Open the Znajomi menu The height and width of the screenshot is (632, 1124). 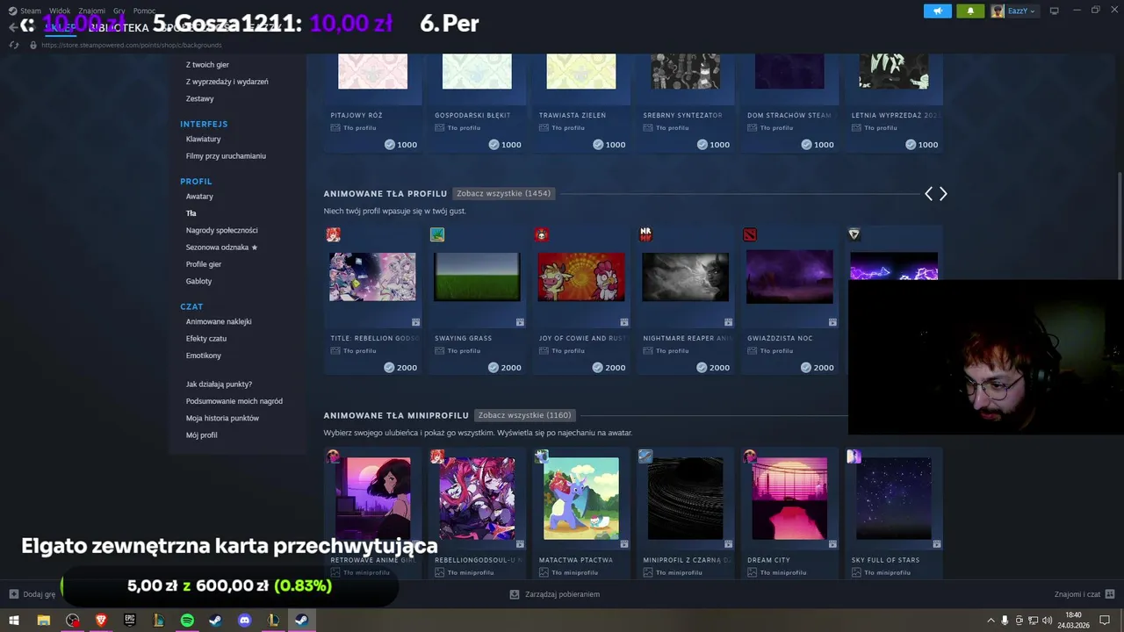click(x=91, y=11)
